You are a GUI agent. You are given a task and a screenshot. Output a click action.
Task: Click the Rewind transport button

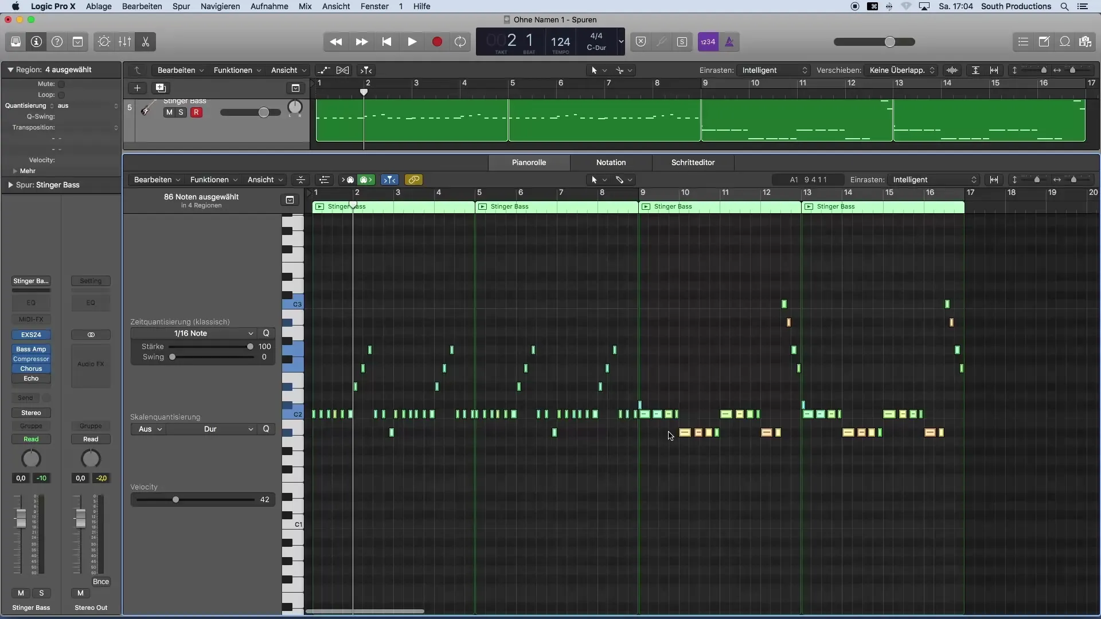(336, 42)
